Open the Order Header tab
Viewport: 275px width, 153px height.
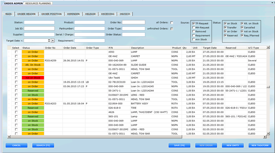click(x=26, y=14)
